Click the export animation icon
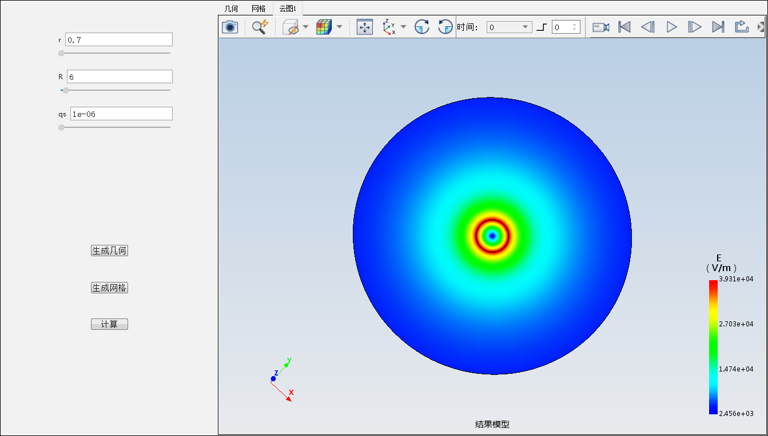 742,27
